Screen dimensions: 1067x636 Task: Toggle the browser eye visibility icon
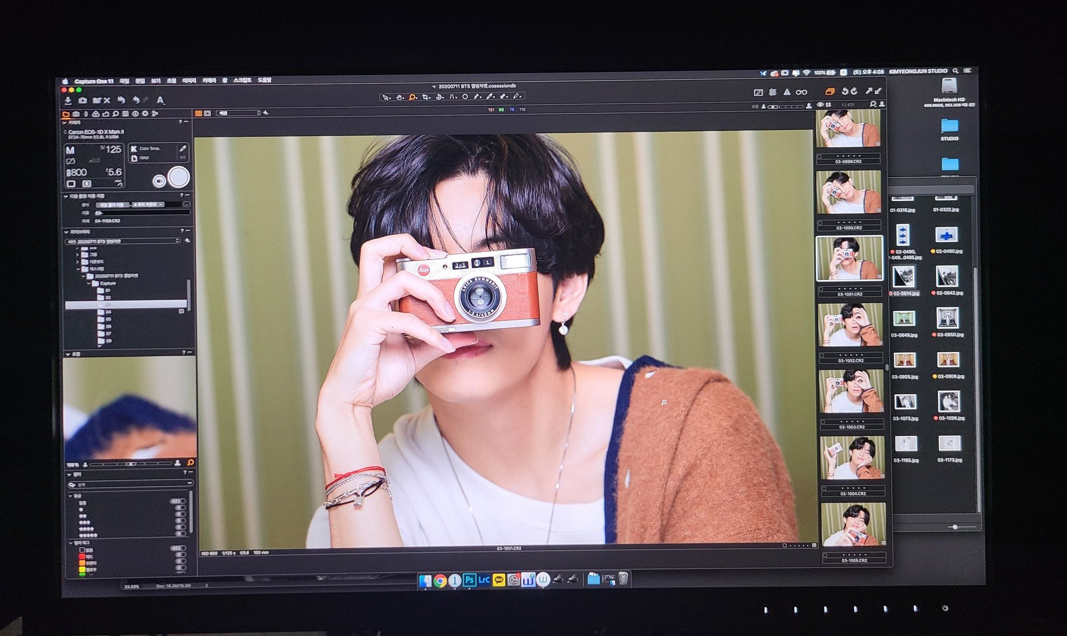[820, 105]
